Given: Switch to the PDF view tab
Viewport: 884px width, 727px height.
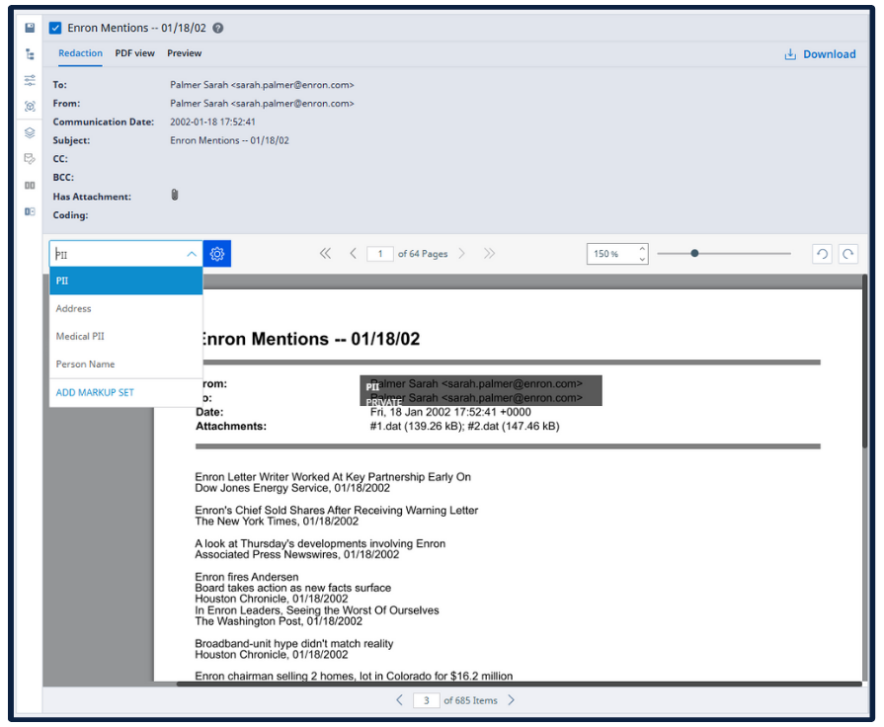Looking at the screenshot, I should tap(134, 53).
